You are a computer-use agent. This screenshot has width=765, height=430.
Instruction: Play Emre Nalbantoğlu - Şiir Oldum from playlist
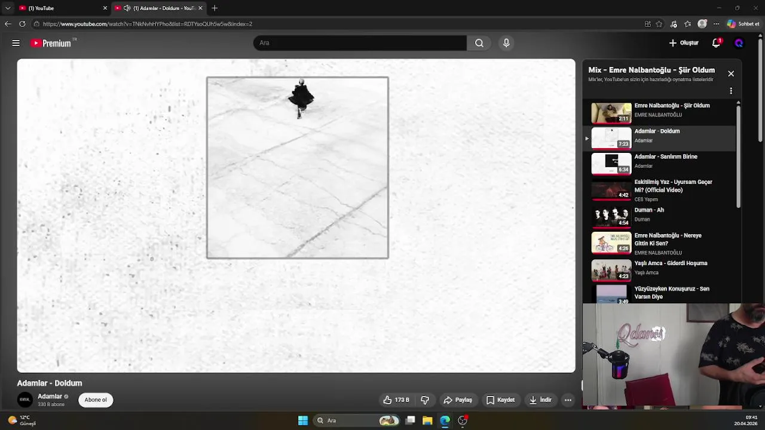click(660, 112)
